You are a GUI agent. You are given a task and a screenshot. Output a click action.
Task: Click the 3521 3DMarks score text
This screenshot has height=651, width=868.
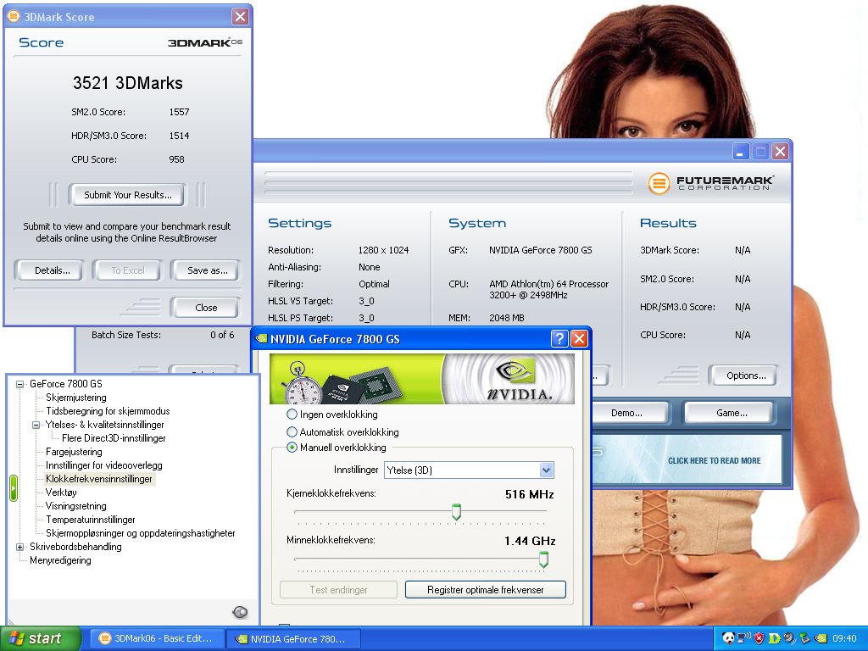coord(128,83)
